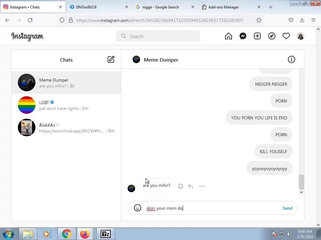
Task: Click Send to post the message
Action: click(287, 208)
